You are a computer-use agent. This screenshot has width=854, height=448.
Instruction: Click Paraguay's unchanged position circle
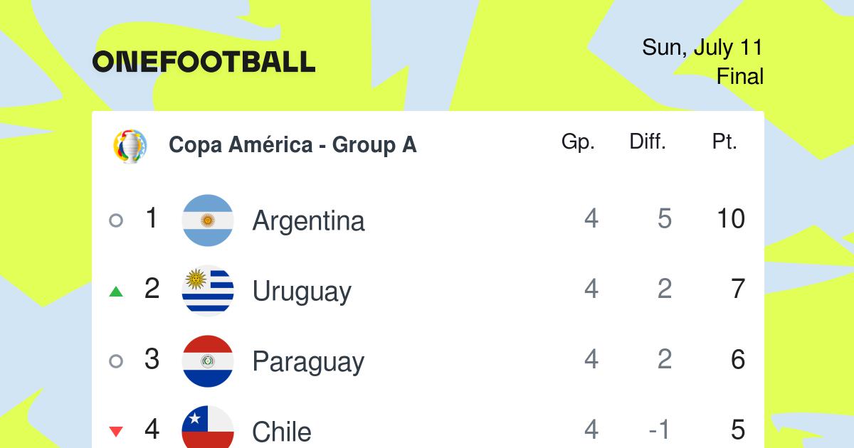point(116,361)
